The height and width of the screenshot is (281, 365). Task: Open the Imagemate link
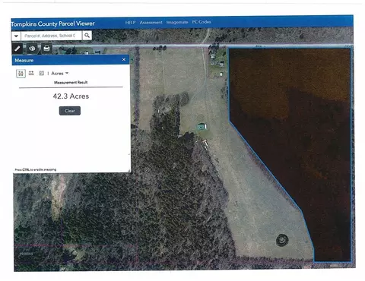[177, 22]
